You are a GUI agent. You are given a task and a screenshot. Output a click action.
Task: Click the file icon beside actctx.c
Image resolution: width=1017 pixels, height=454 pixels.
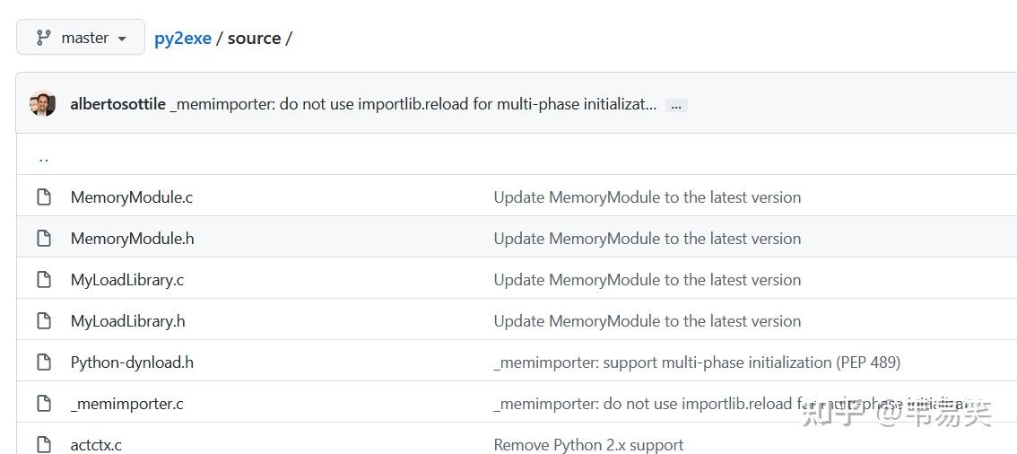coord(43,444)
